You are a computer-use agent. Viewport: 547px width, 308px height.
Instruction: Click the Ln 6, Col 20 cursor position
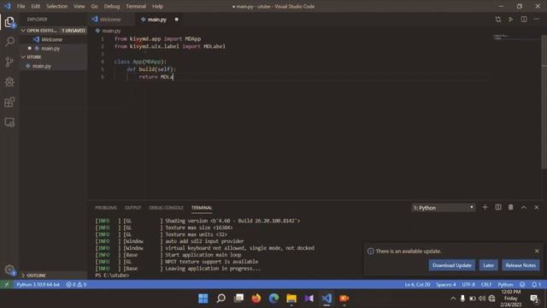[417, 285]
